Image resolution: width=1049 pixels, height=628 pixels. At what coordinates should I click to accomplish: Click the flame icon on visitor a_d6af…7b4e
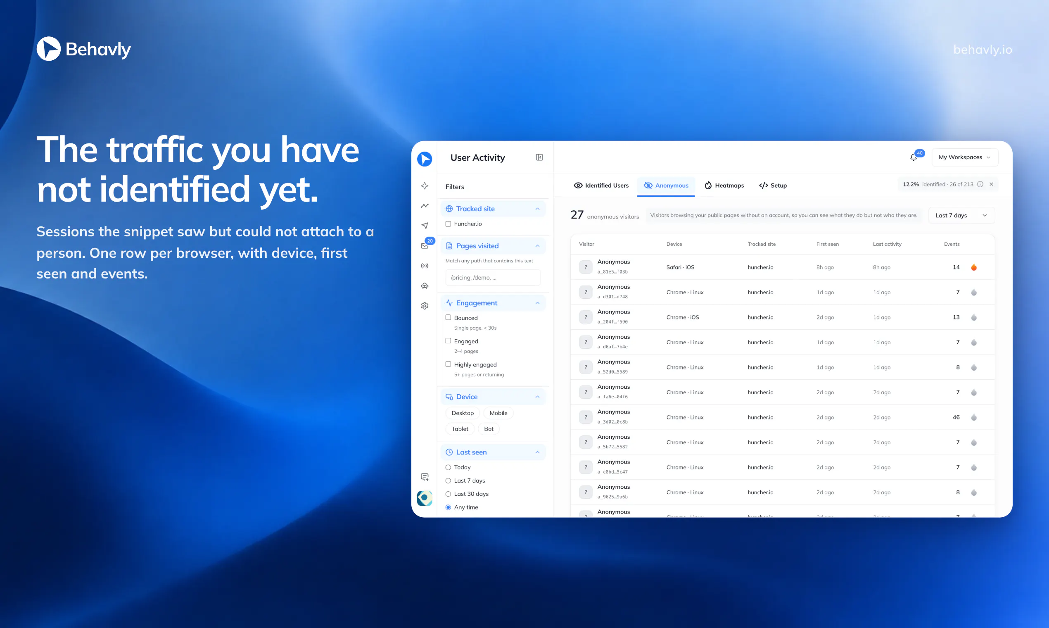(x=974, y=342)
